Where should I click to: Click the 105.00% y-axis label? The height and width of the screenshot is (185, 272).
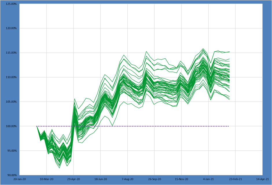(x=11, y=102)
